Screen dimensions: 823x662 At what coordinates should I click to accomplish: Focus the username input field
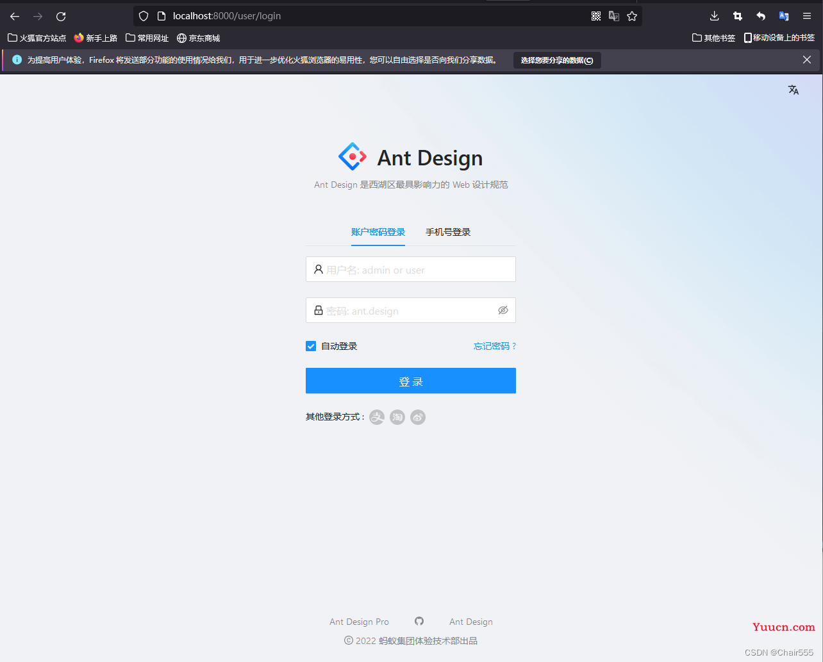click(411, 269)
